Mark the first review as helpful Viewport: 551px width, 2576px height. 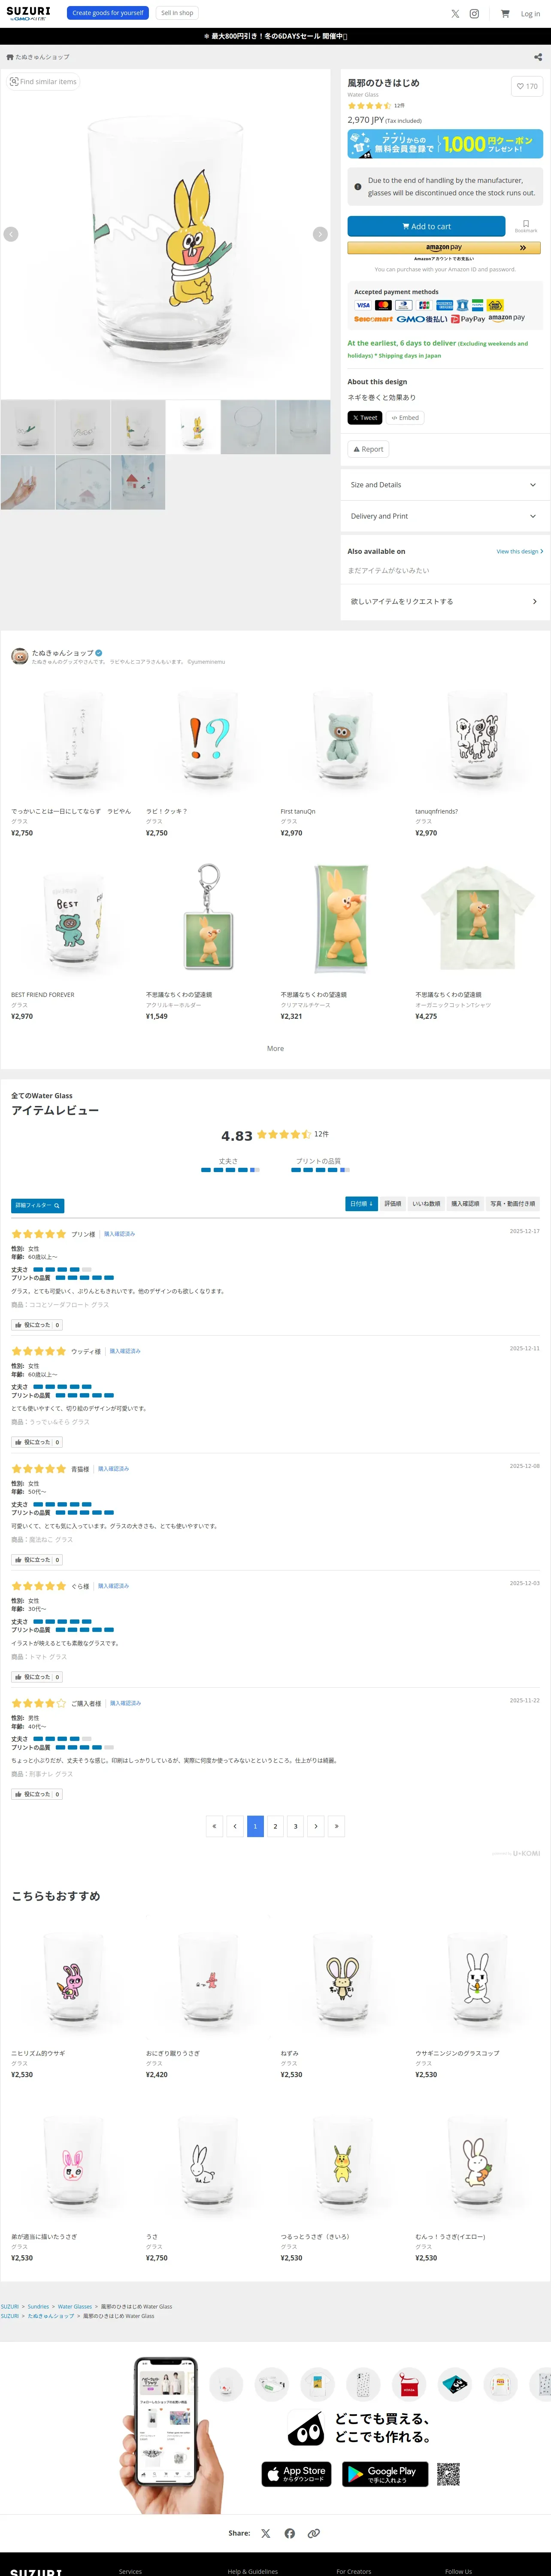pyautogui.click(x=37, y=1324)
